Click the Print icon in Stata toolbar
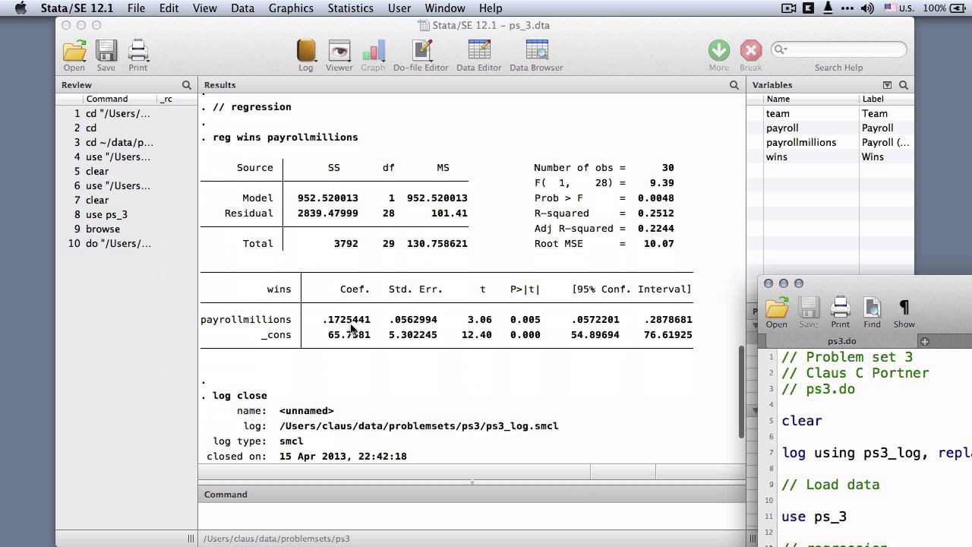972x547 pixels. (138, 51)
